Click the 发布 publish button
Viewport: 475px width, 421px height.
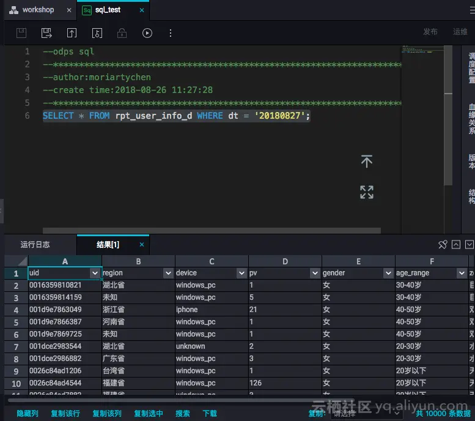(x=430, y=32)
